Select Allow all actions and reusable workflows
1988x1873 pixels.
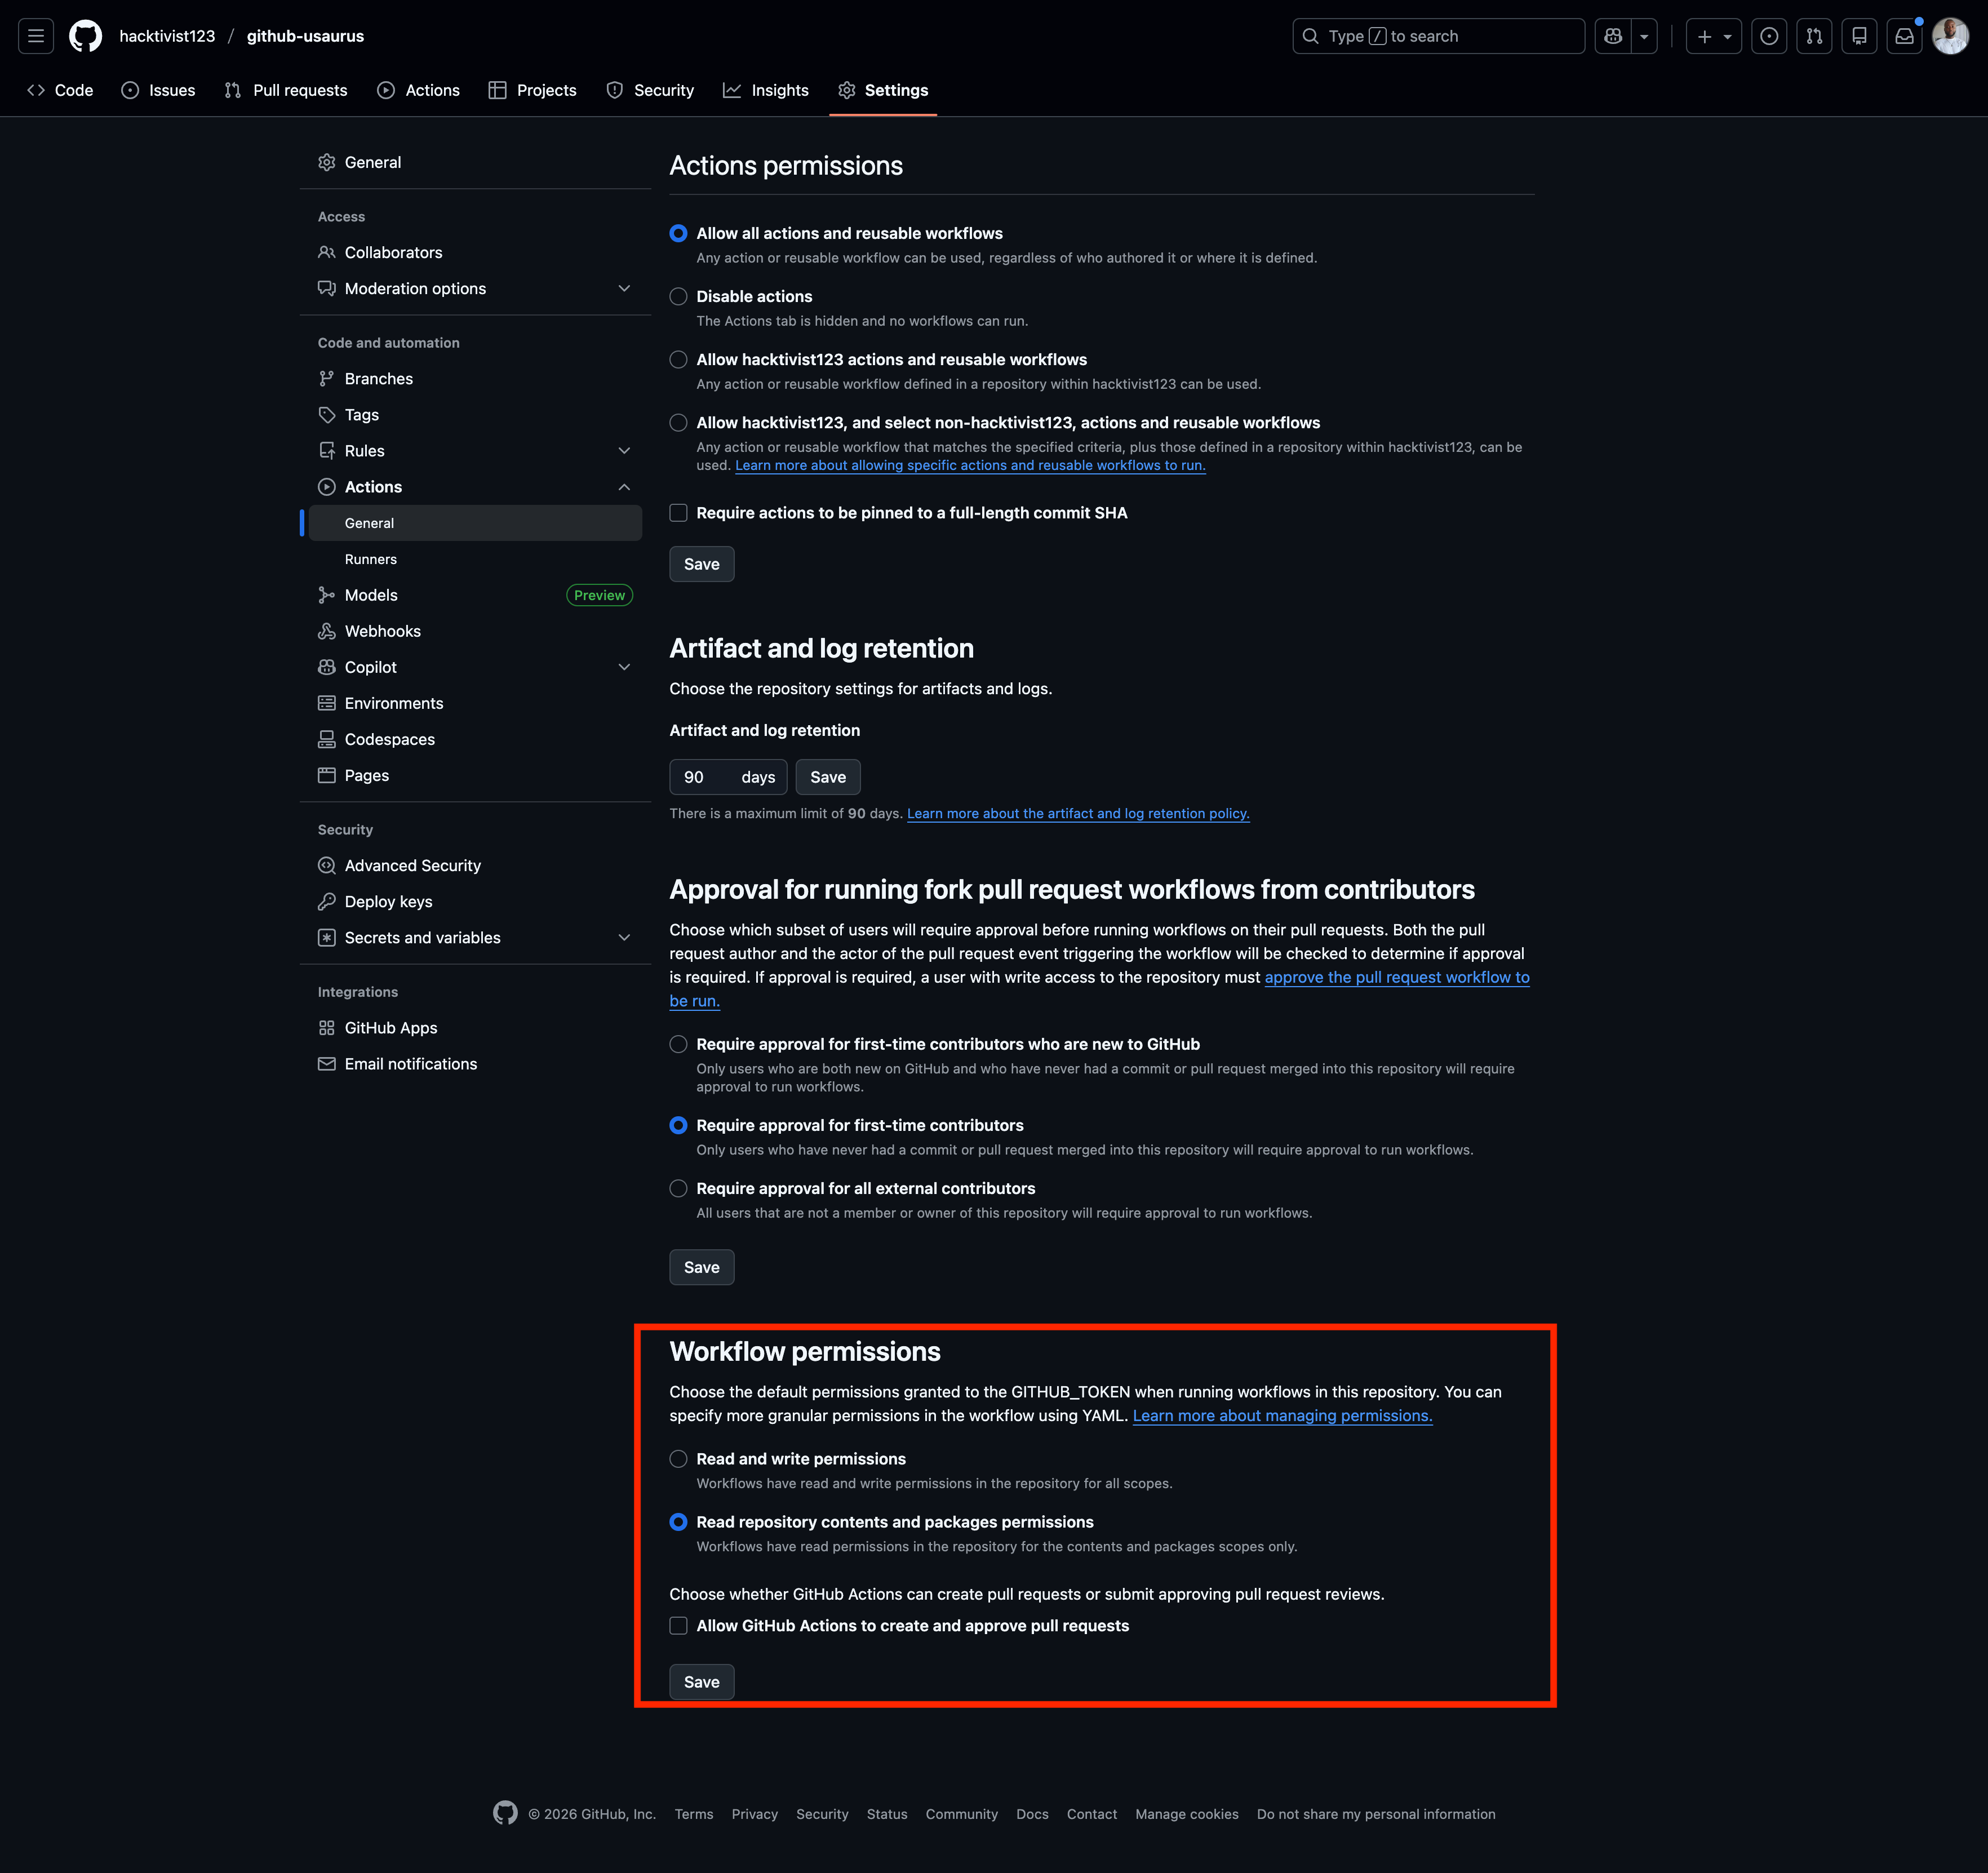point(678,233)
